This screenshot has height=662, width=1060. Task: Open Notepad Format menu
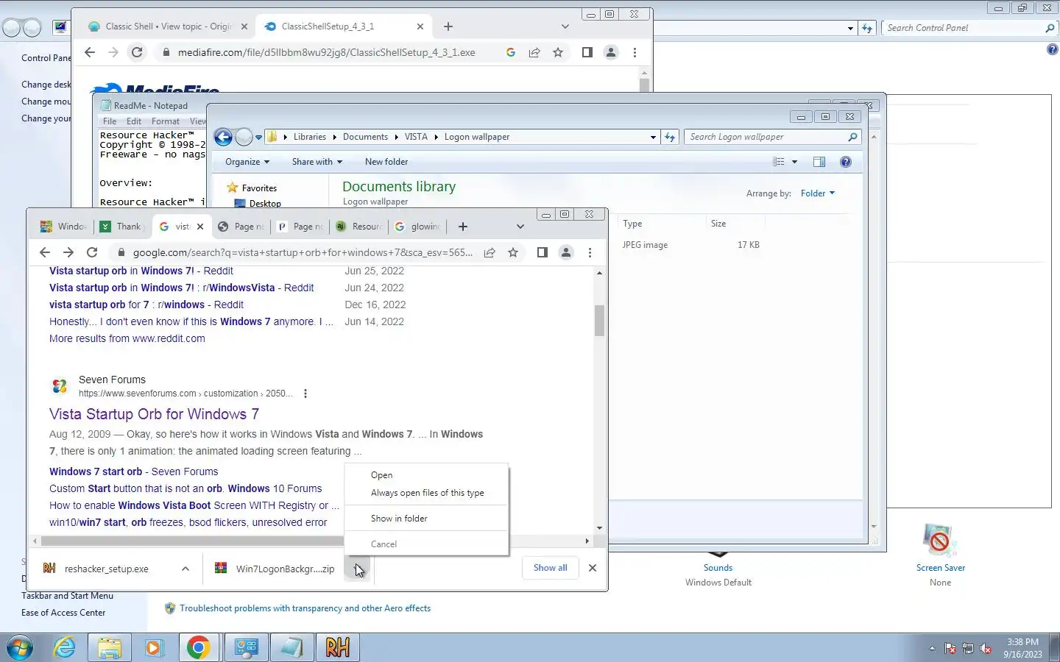tap(166, 121)
